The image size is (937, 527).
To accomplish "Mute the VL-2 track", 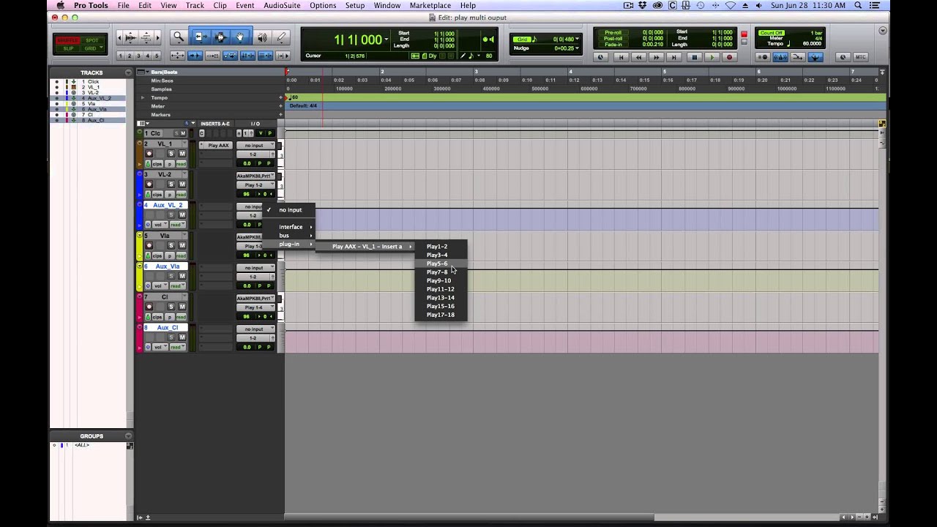I will [x=183, y=184].
